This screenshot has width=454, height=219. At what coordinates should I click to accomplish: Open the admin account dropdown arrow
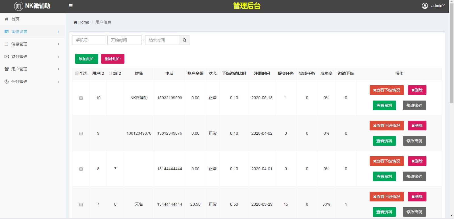pyautogui.click(x=443, y=5)
